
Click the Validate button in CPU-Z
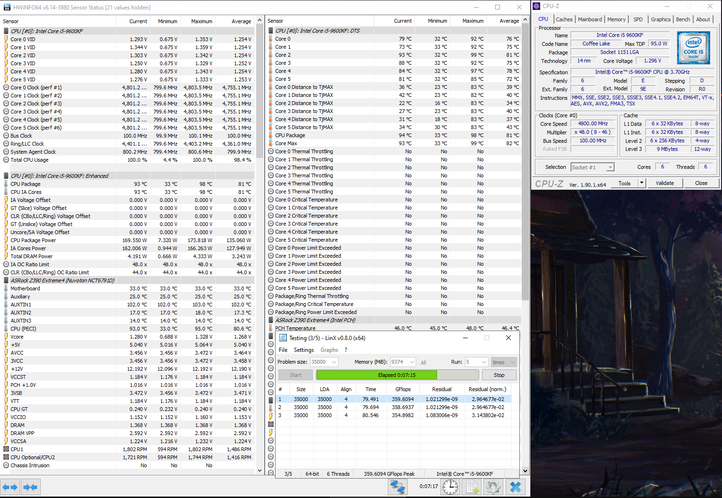pyautogui.click(x=665, y=183)
